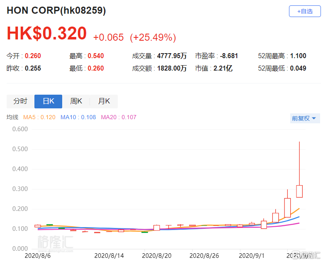Click the 2020/9/1 date axis label
The width and height of the screenshot is (323, 262).
(x=253, y=255)
